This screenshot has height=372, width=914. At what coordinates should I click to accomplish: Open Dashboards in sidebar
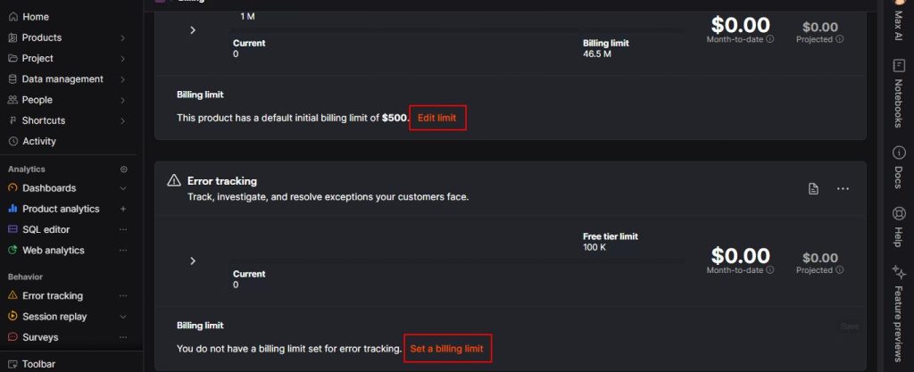49,188
